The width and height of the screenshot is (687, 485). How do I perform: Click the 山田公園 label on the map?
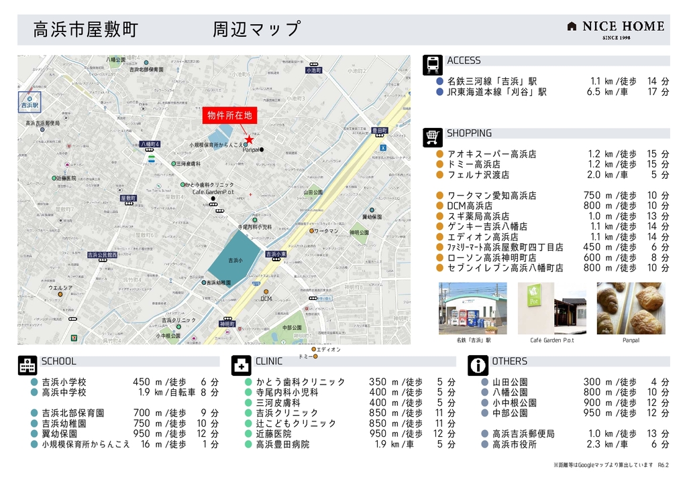[x=313, y=192]
